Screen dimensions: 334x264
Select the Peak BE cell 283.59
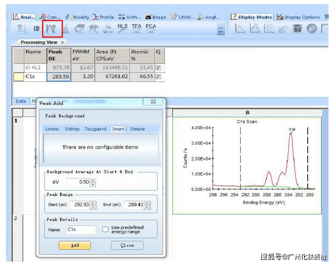tap(59, 77)
